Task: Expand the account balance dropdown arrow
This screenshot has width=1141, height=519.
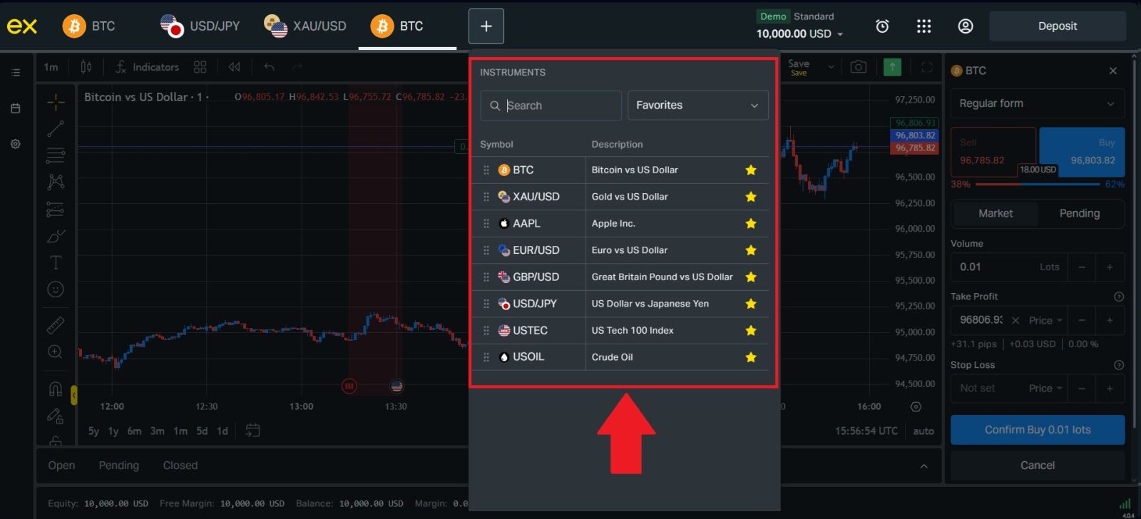Action: 840,34
